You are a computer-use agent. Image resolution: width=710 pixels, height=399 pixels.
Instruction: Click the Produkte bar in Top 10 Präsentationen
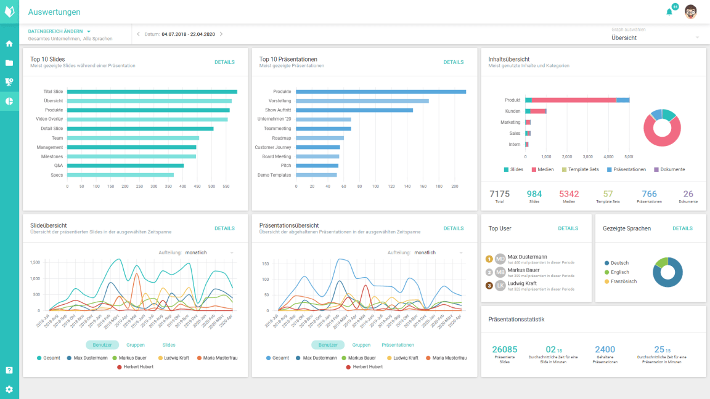382,92
